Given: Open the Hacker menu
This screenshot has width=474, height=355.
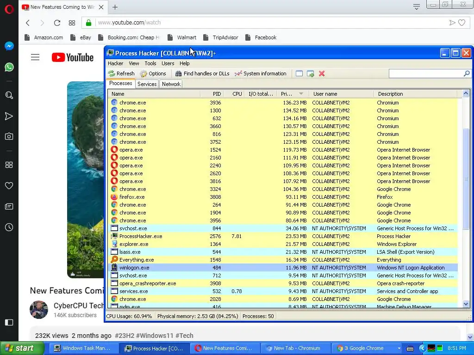Looking at the screenshot, I should pyautogui.click(x=115, y=63).
